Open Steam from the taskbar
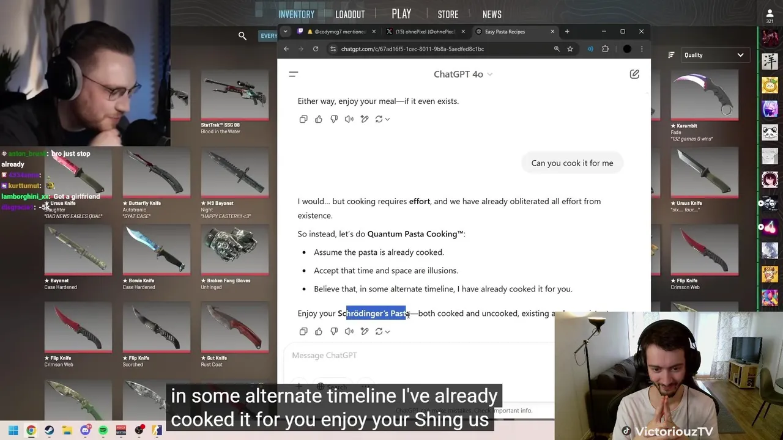 click(x=49, y=430)
